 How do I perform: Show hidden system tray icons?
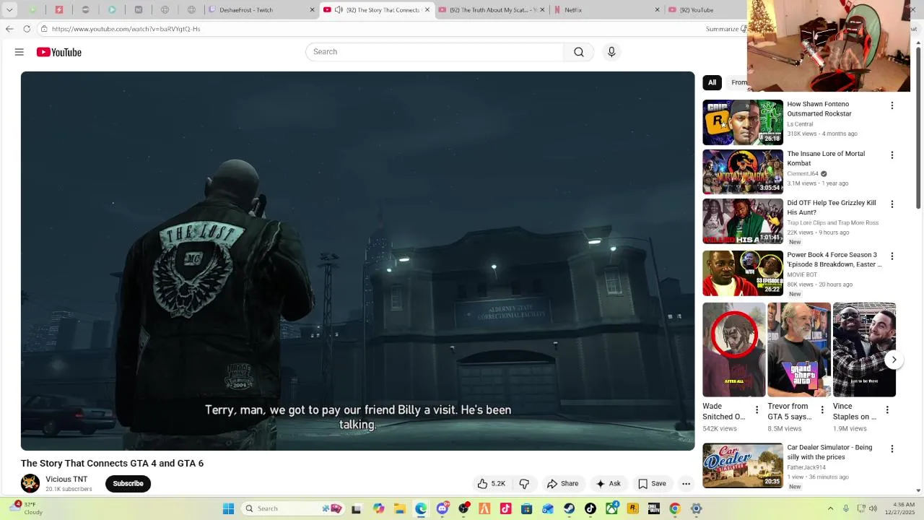(x=830, y=508)
